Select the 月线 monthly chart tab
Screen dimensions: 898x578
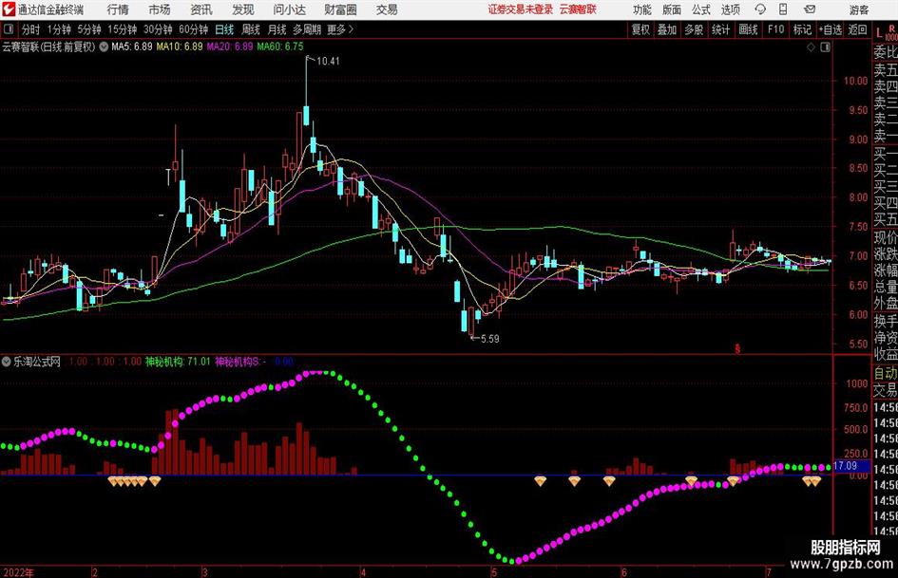(277, 29)
